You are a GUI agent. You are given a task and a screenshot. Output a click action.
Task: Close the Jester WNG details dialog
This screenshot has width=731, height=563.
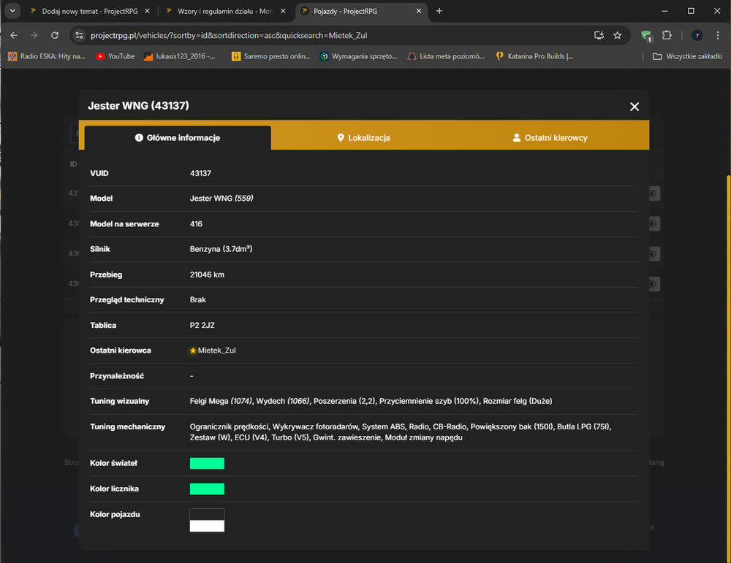tap(634, 107)
